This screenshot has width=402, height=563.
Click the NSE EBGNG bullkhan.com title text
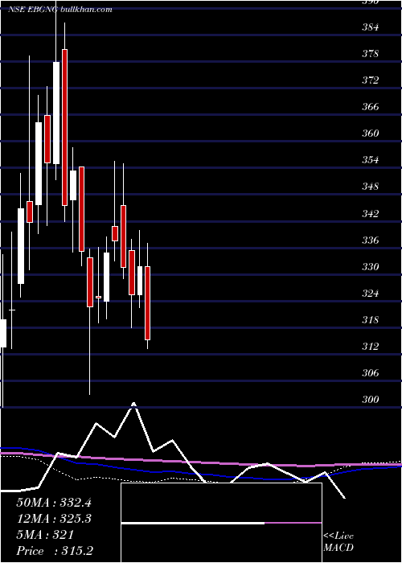click(60, 10)
